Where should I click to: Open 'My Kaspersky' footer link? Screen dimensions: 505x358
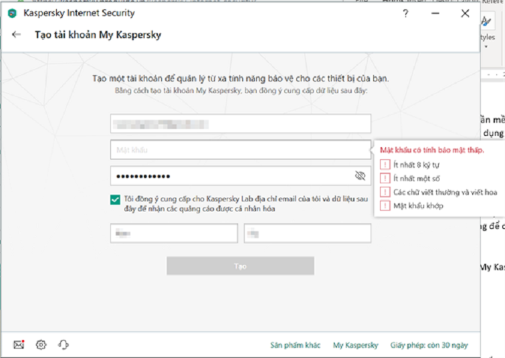356,345
